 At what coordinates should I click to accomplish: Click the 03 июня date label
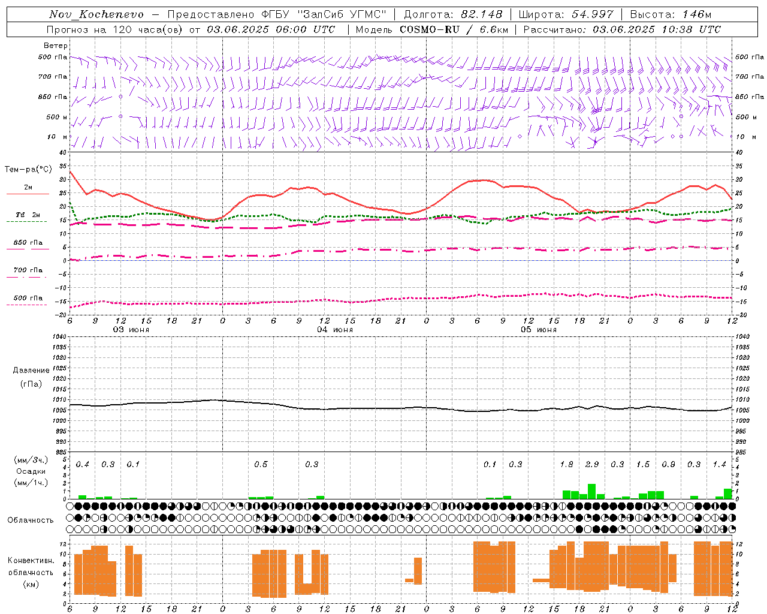coord(131,330)
